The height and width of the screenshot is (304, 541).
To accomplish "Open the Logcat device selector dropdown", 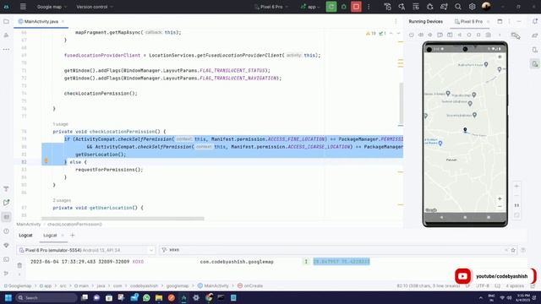I will (85, 250).
